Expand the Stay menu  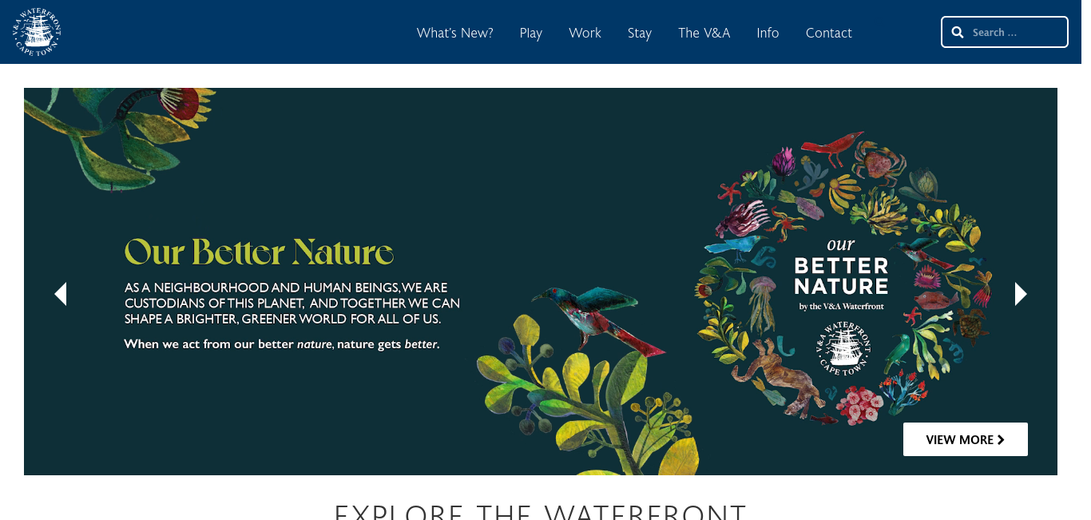[x=639, y=33]
